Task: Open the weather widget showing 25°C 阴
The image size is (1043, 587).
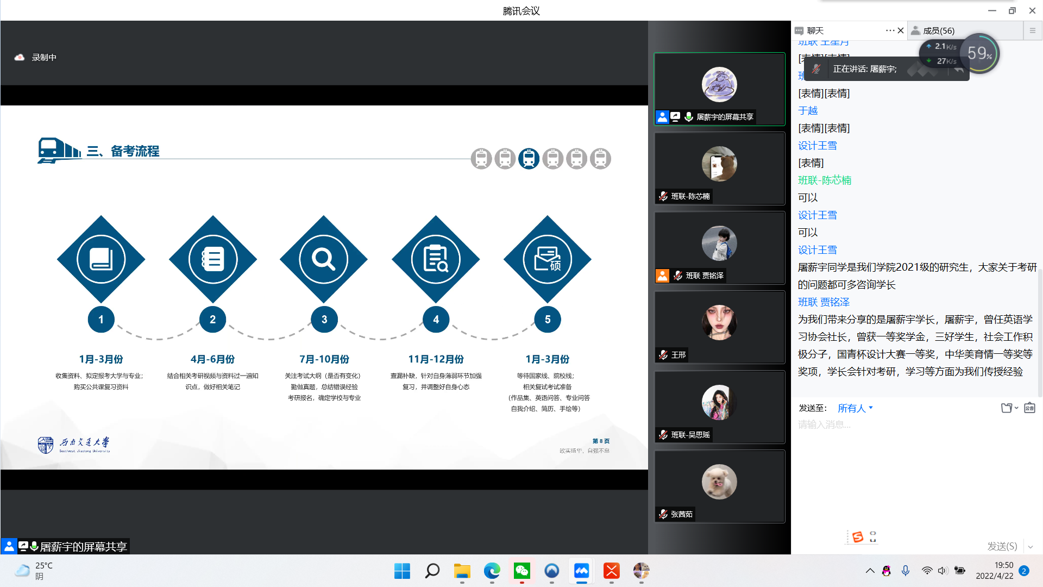Action: 34,571
